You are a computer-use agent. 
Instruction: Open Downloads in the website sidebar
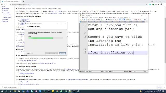click(5, 11)
